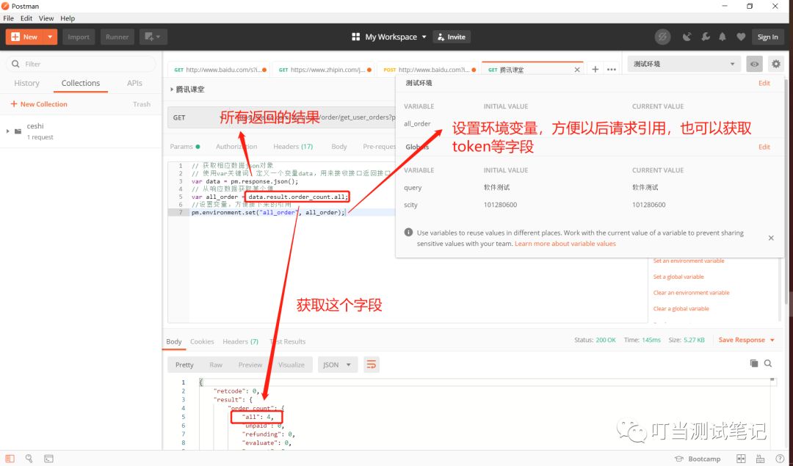
Task: Click the New Collection link
Action: coord(39,104)
